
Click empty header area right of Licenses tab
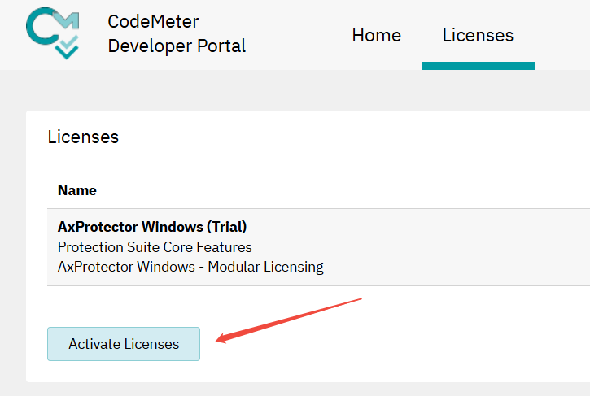(563, 36)
